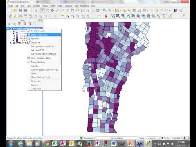
Task: Click Toggle Editing in context menu
Action: 38,62
